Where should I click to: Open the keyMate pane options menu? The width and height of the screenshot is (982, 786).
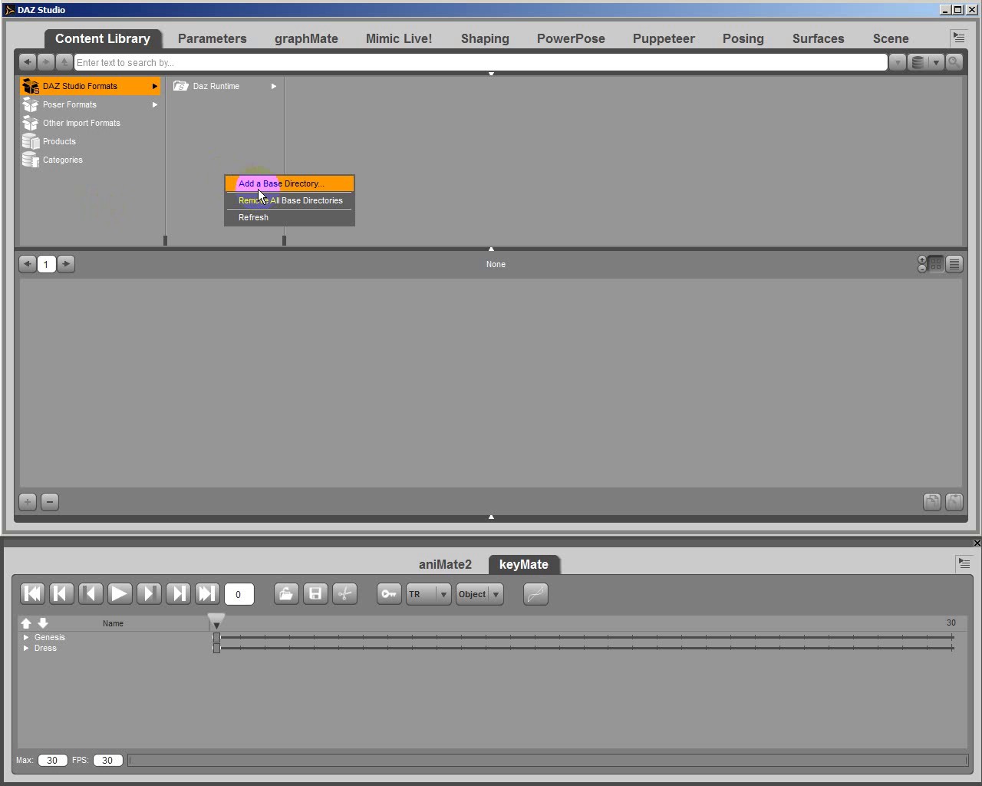pos(964,563)
